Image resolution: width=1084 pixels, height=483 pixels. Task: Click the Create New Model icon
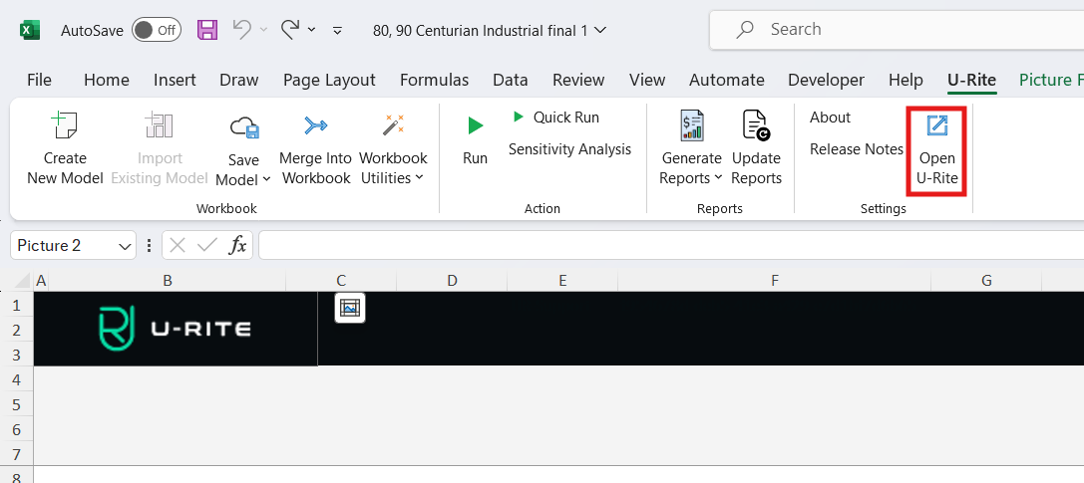coord(65,125)
